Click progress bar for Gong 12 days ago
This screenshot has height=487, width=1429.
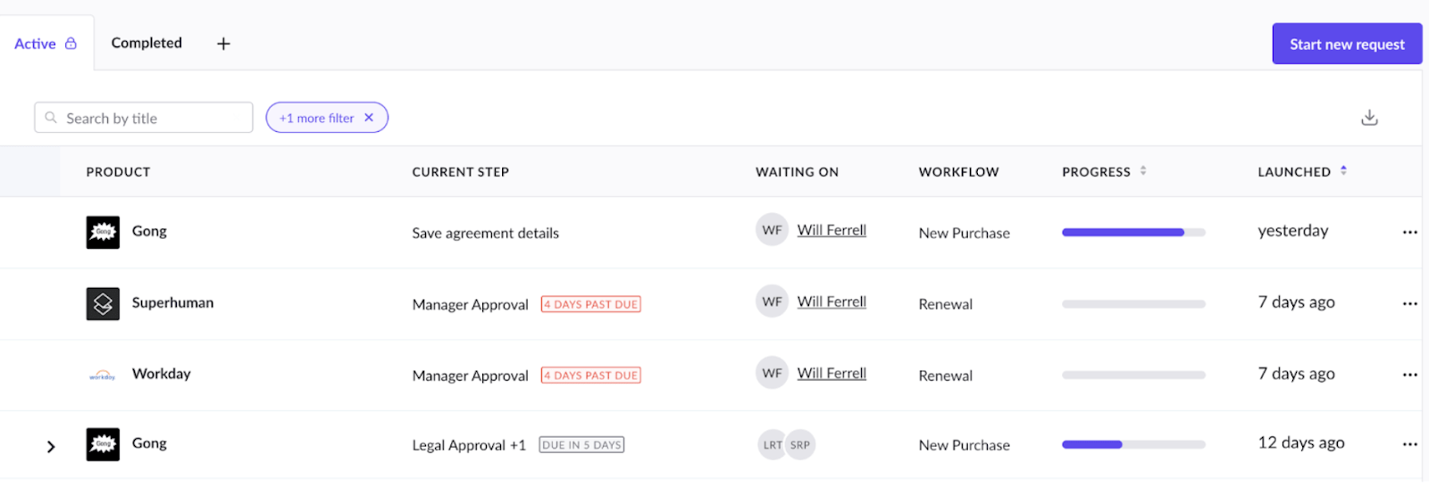[1133, 444]
